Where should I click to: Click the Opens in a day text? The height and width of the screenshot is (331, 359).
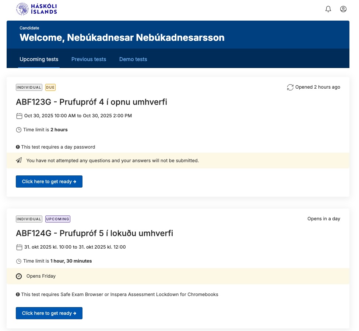[324, 219]
